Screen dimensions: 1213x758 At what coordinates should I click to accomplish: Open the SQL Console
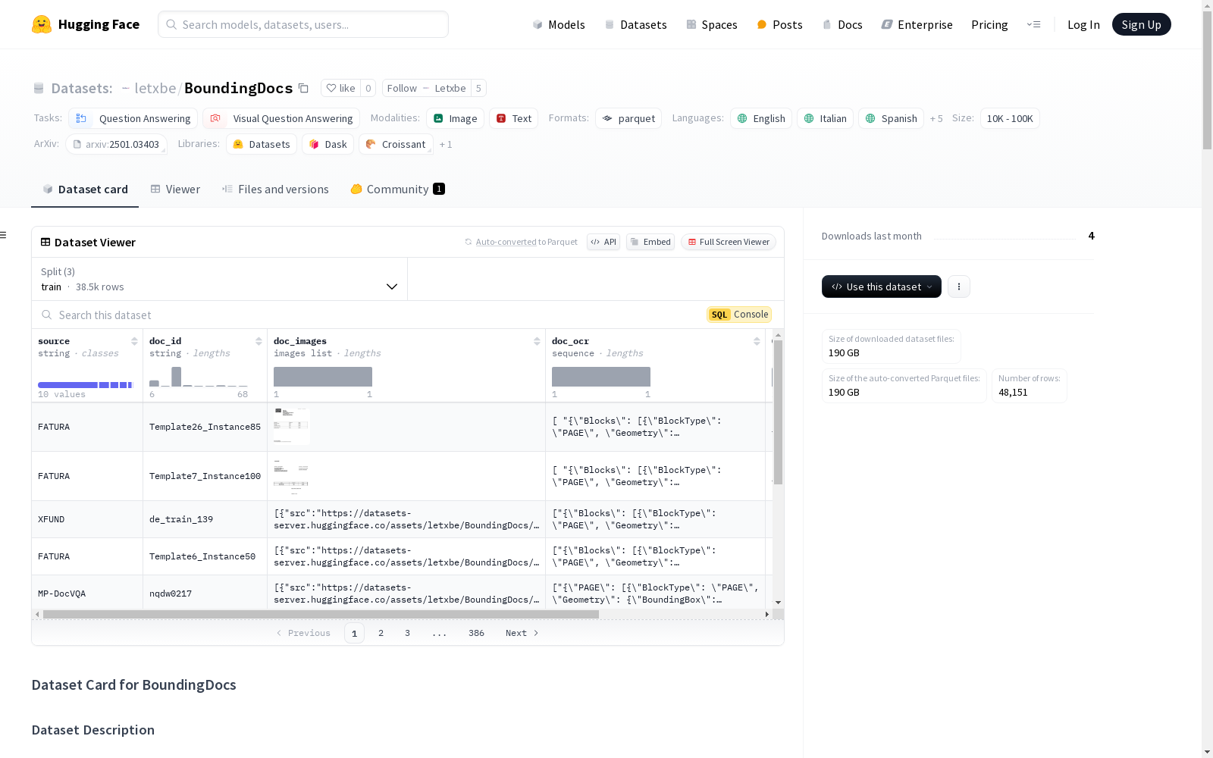739,315
